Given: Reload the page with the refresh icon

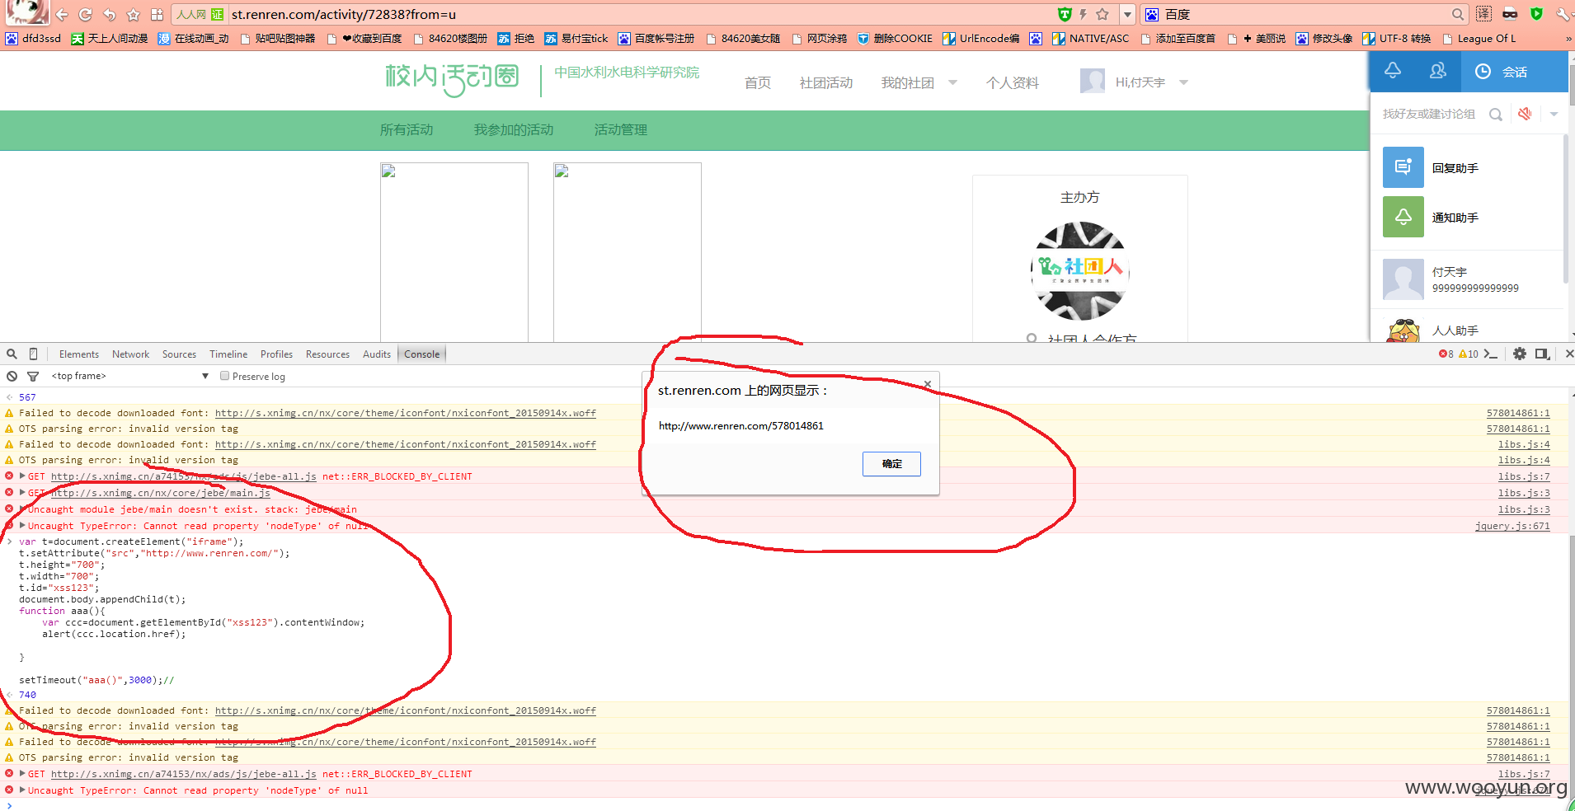Looking at the screenshot, I should (x=85, y=14).
